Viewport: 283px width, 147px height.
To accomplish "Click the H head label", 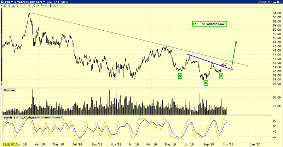I will click(206, 83).
